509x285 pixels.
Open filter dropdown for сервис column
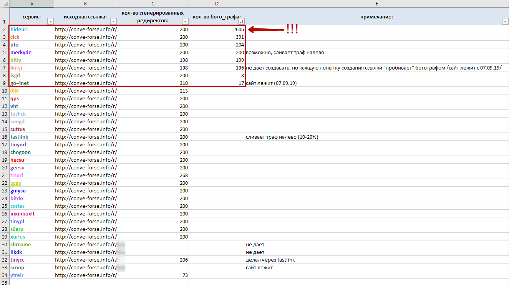coord(50,22)
